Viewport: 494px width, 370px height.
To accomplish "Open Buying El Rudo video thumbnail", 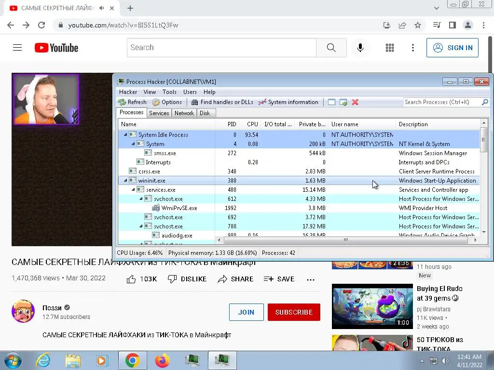I will coord(372,306).
